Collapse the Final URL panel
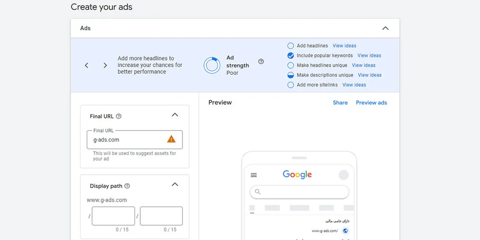480x240 pixels. (175, 115)
